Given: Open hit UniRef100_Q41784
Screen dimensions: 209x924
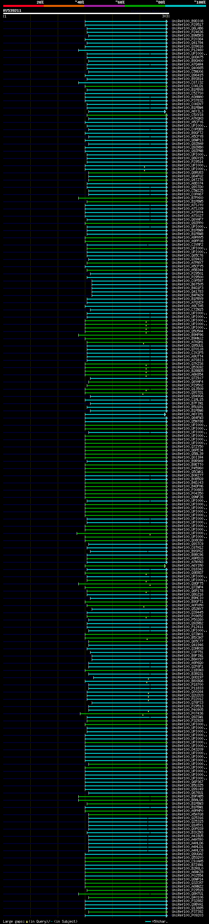Looking at the screenshot, I should click(x=187, y=43).
